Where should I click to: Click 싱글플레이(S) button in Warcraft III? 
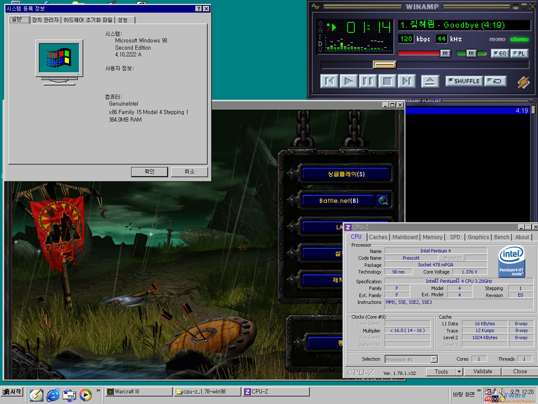(x=346, y=174)
